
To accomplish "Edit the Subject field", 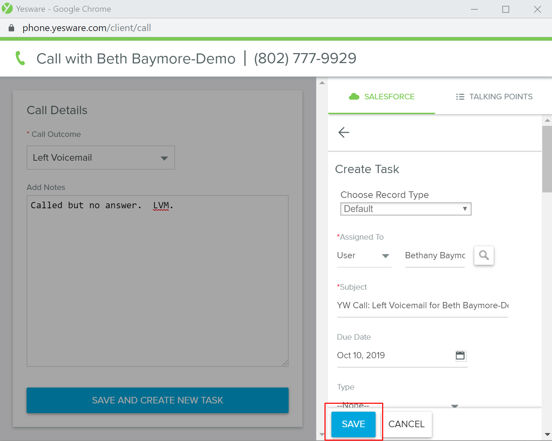I will point(423,305).
